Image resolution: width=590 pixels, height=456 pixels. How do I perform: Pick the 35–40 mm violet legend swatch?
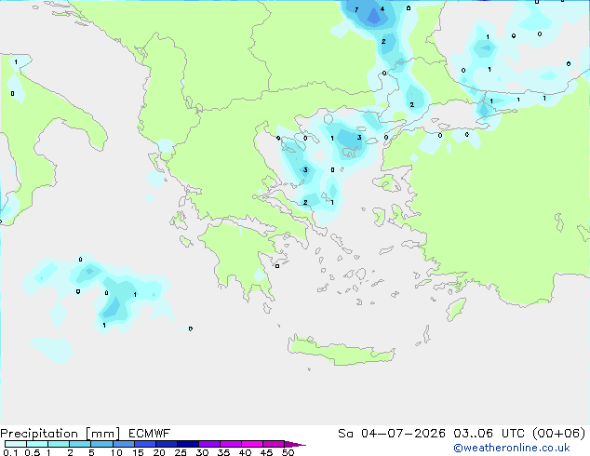pos(231,444)
